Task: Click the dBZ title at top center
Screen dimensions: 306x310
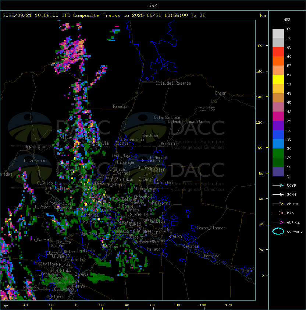Action: click(x=153, y=5)
